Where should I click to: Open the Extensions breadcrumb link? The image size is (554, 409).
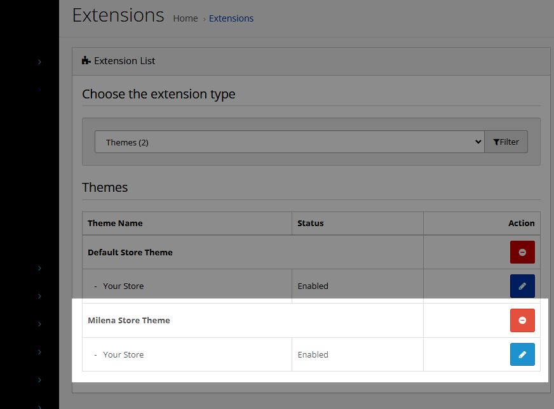tap(231, 18)
